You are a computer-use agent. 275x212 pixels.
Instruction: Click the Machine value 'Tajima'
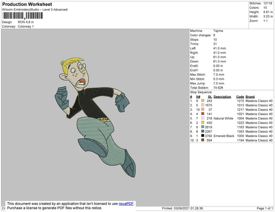218,31
